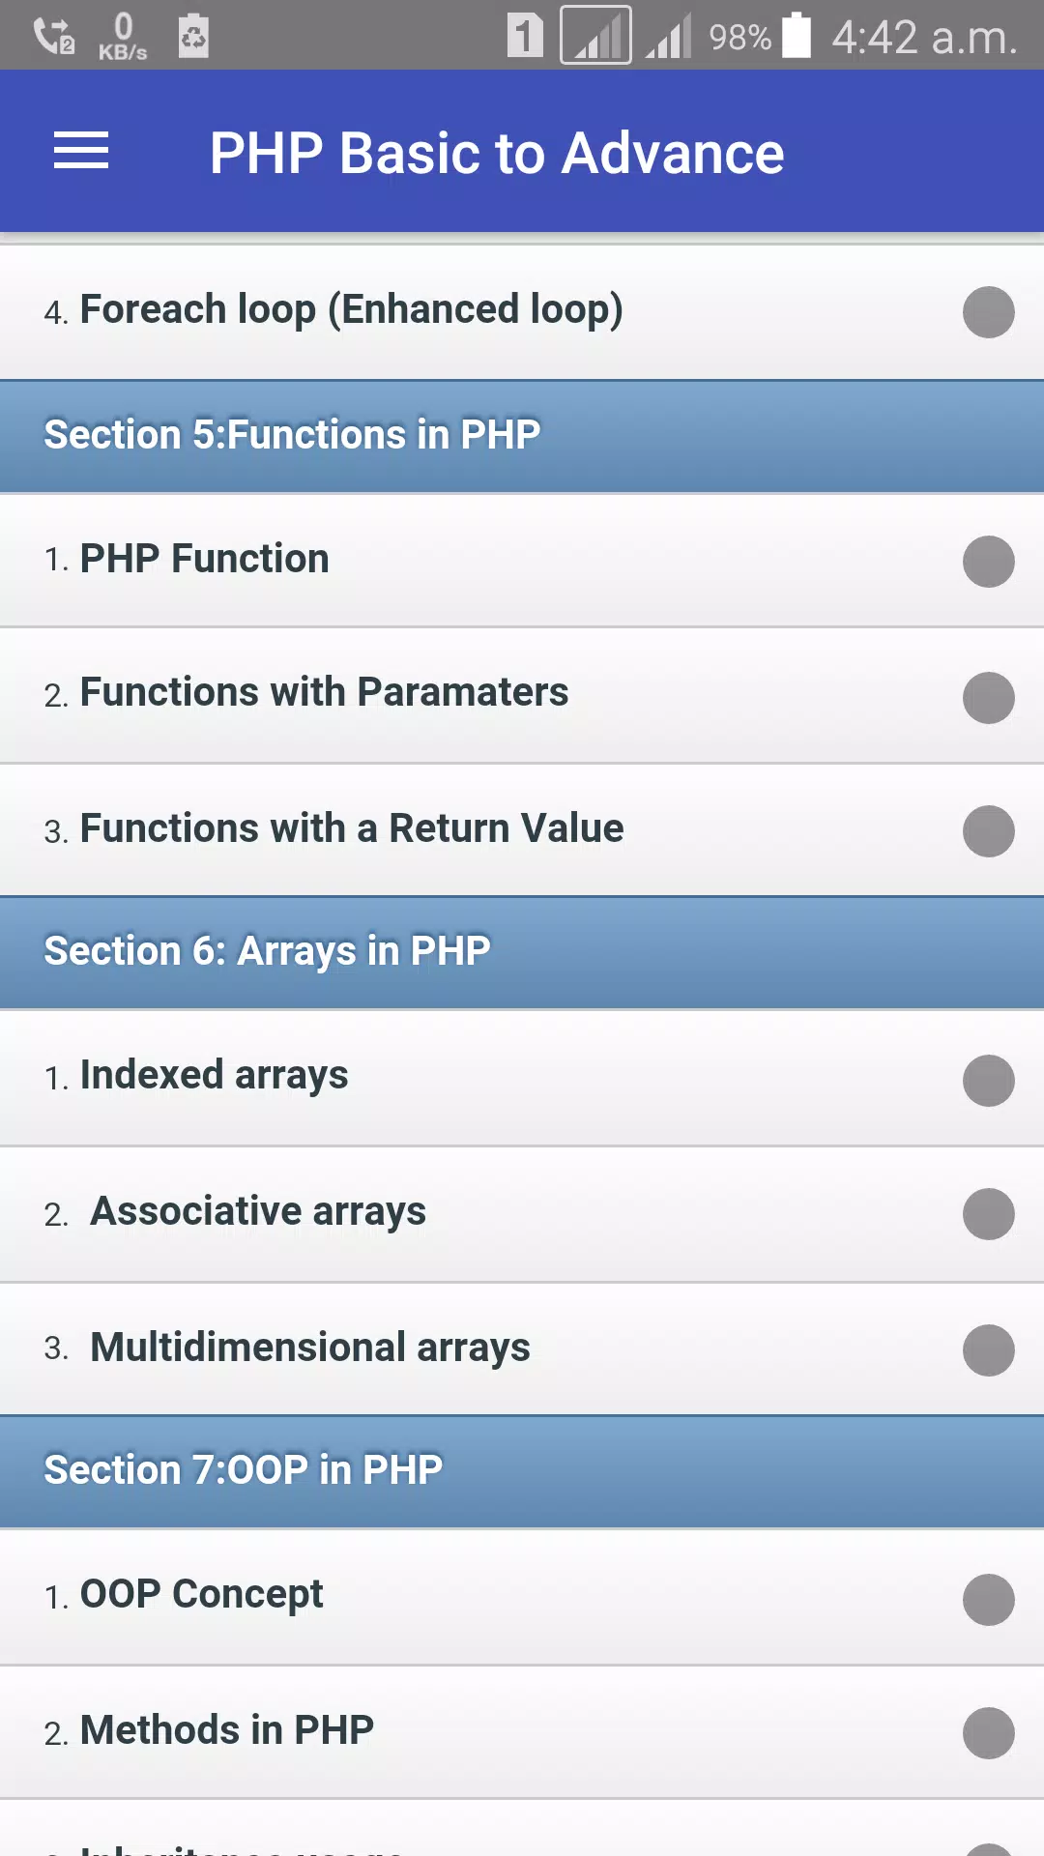
Task: Open Functions with Paramaters lesson
Action: click(522, 695)
